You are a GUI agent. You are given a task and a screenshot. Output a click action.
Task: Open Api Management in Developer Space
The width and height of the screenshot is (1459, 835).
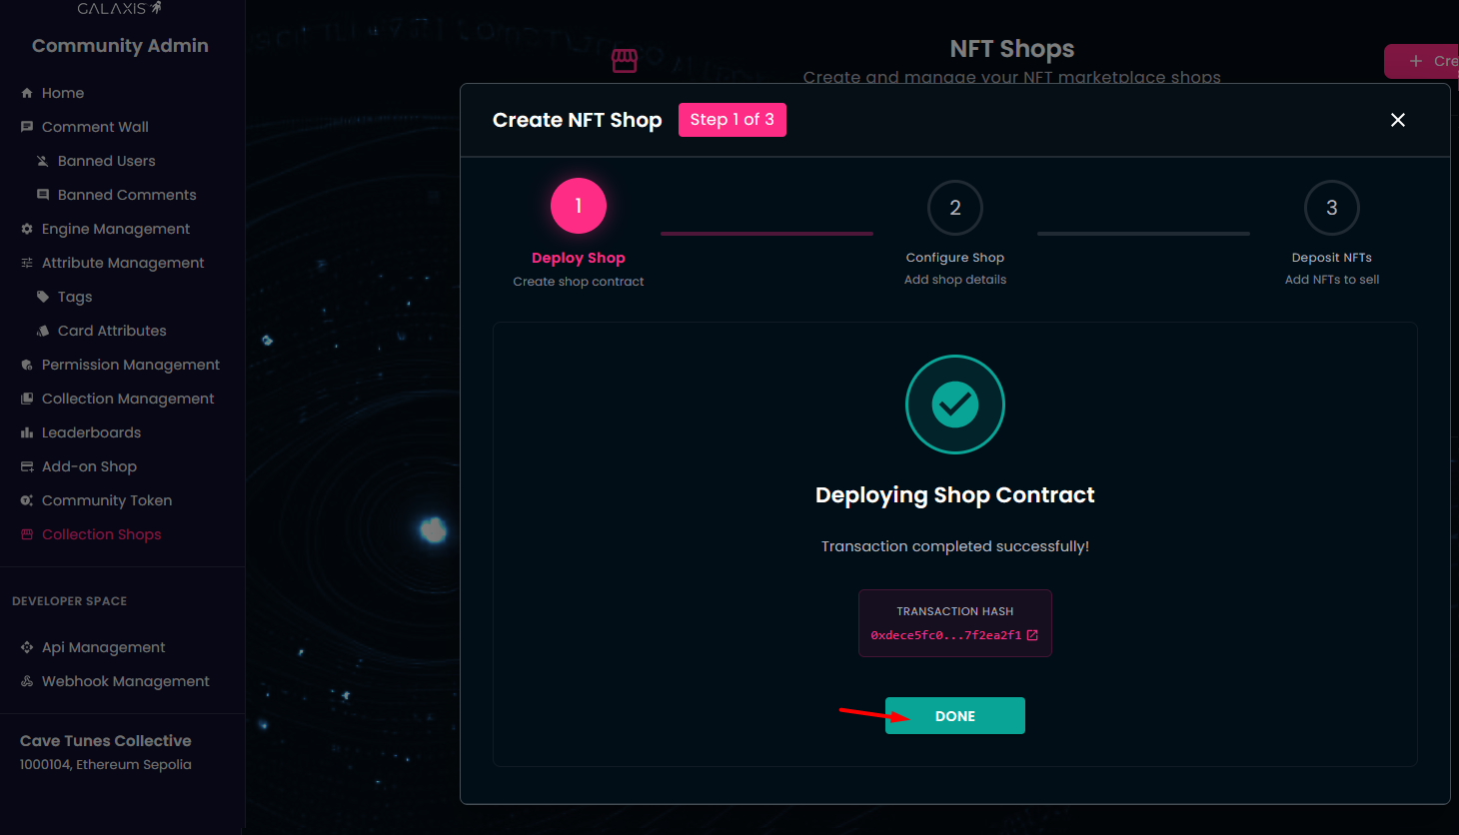103,647
